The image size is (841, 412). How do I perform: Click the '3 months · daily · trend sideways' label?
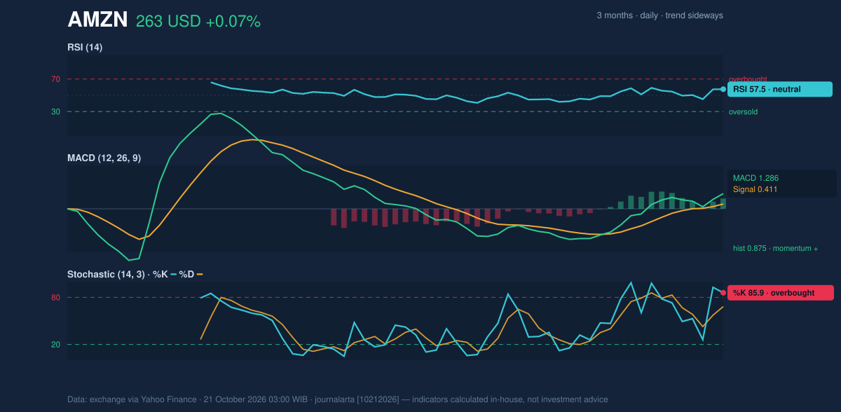(x=659, y=15)
